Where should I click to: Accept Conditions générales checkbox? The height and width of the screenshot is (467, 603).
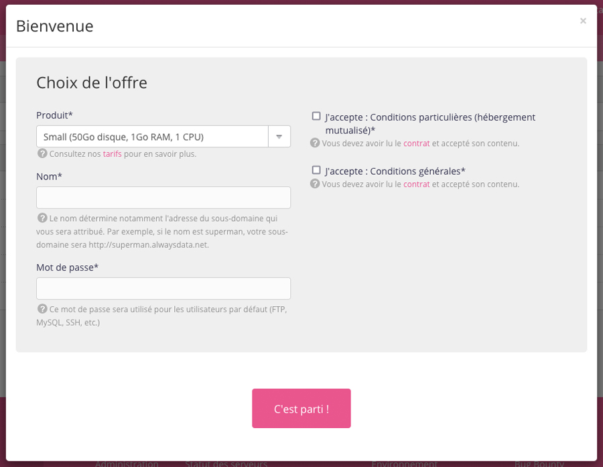316,170
